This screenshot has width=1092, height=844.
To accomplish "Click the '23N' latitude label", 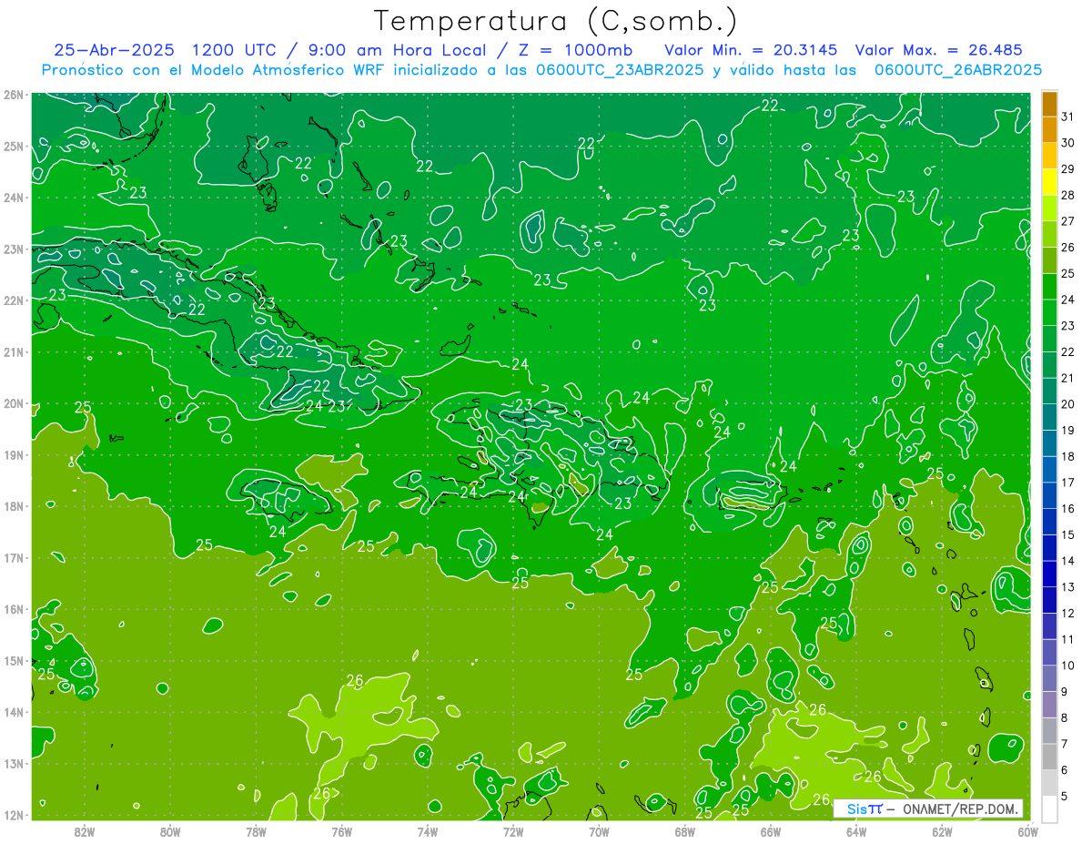I will pos(14,249).
